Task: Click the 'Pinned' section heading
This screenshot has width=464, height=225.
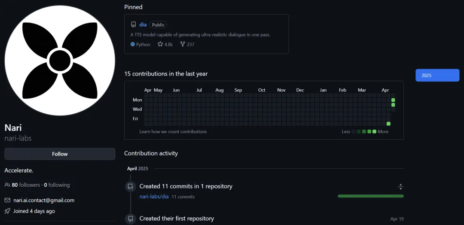Action: [133, 7]
